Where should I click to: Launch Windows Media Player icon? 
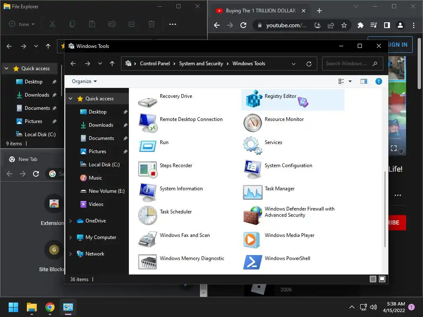pyautogui.click(x=252, y=240)
